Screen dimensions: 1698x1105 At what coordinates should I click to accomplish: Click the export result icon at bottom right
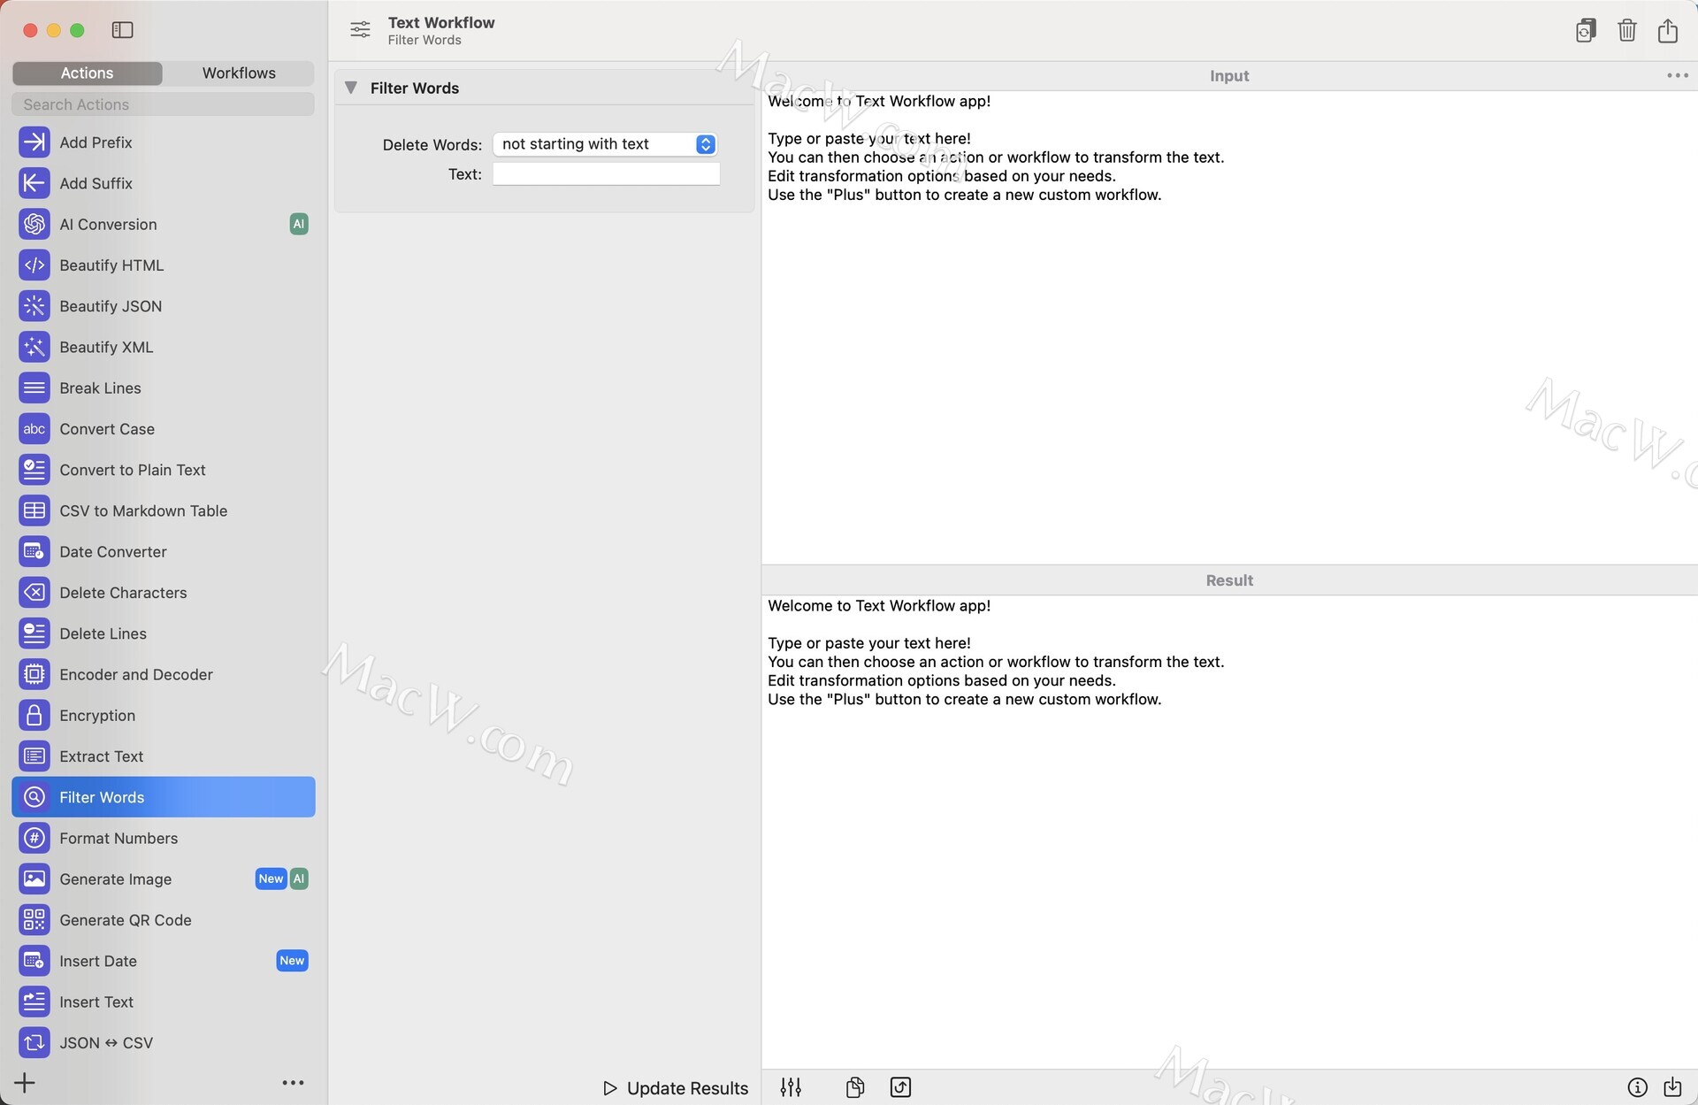click(x=1672, y=1087)
